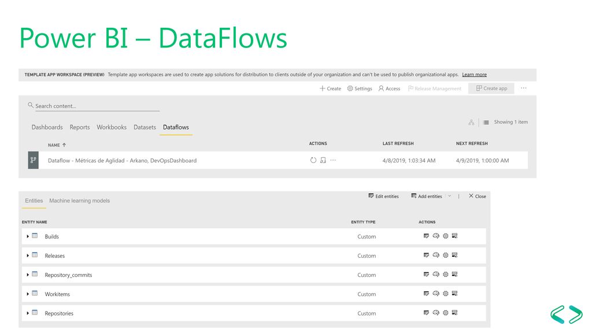The image size is (592, 333).
Task: Switch to the Dashboards tab
Action: tap(47, 127)
